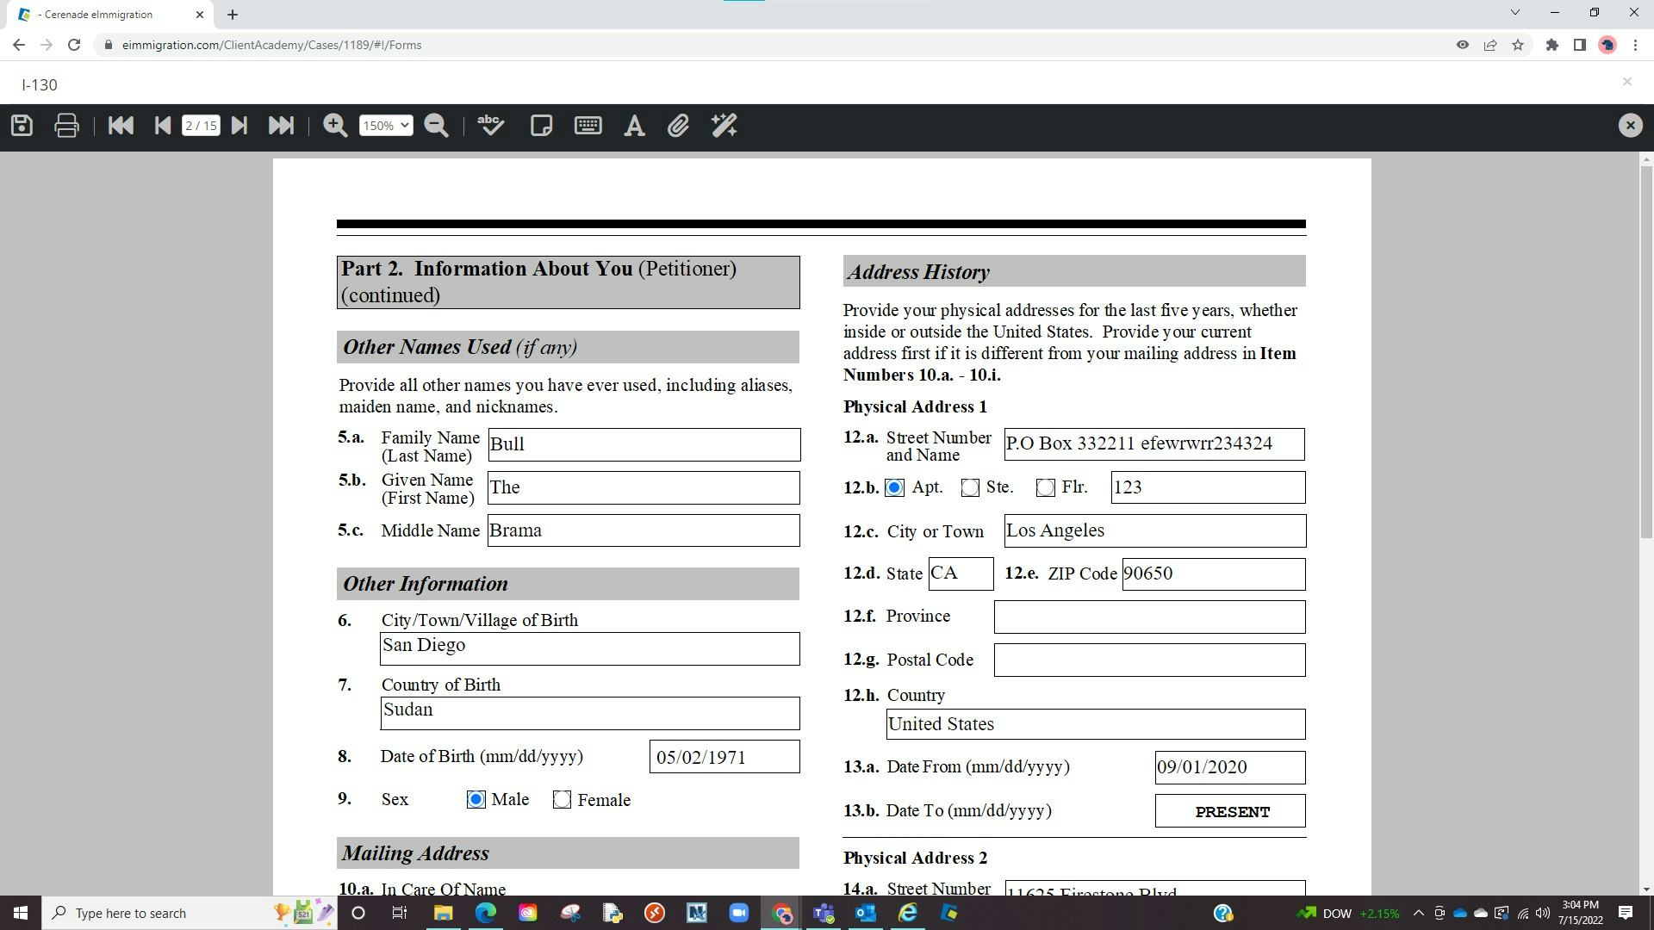Skip to the last page

[x=281, y=125]
